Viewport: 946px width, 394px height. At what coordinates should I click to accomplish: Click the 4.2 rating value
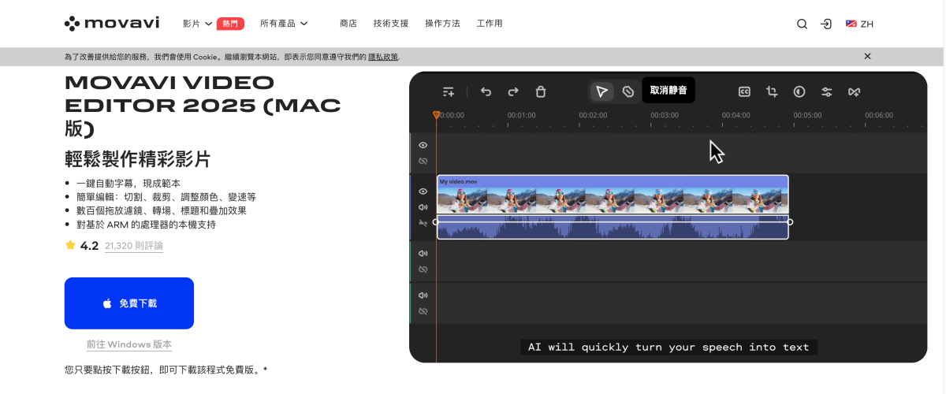89,246
